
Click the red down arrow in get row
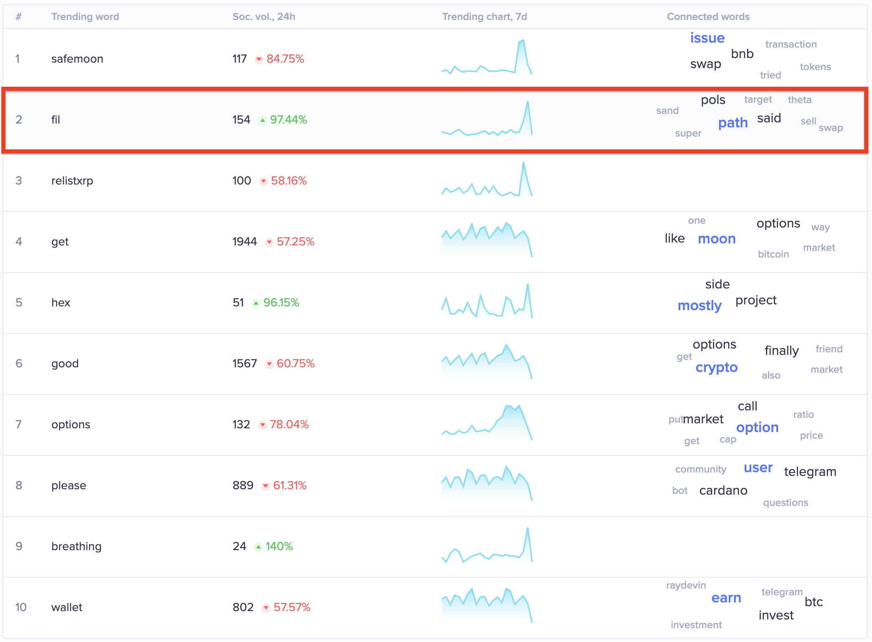269,242
